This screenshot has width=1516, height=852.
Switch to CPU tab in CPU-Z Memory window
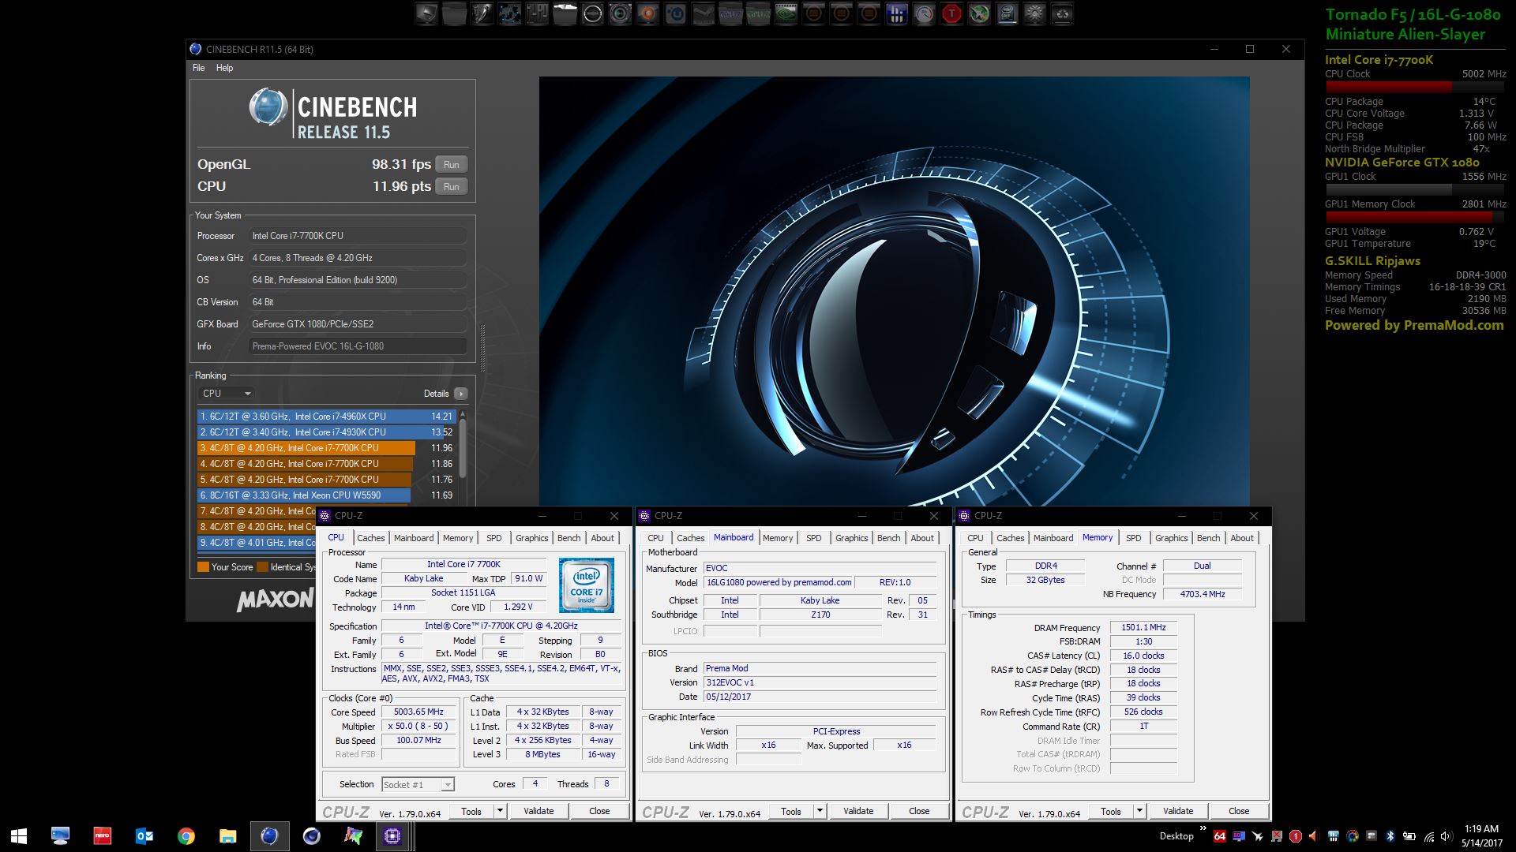click(x=976, y=538)
